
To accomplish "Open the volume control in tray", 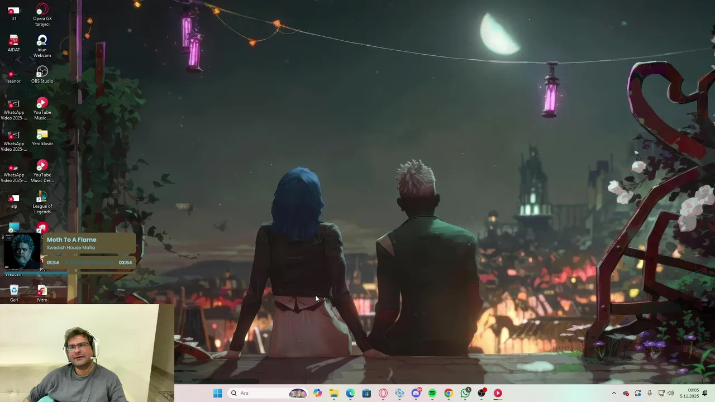I will pos(670,393).
